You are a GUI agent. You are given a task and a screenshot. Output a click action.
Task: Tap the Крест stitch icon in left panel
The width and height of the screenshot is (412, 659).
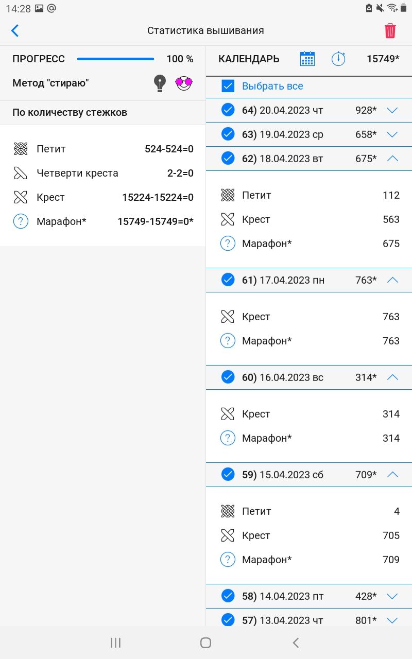tap(20, 197)
